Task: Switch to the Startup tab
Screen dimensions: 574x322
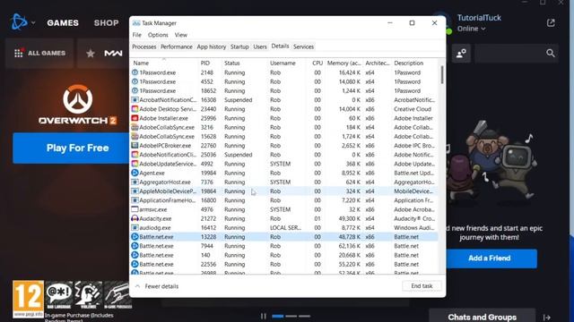Action: (239, 47)
